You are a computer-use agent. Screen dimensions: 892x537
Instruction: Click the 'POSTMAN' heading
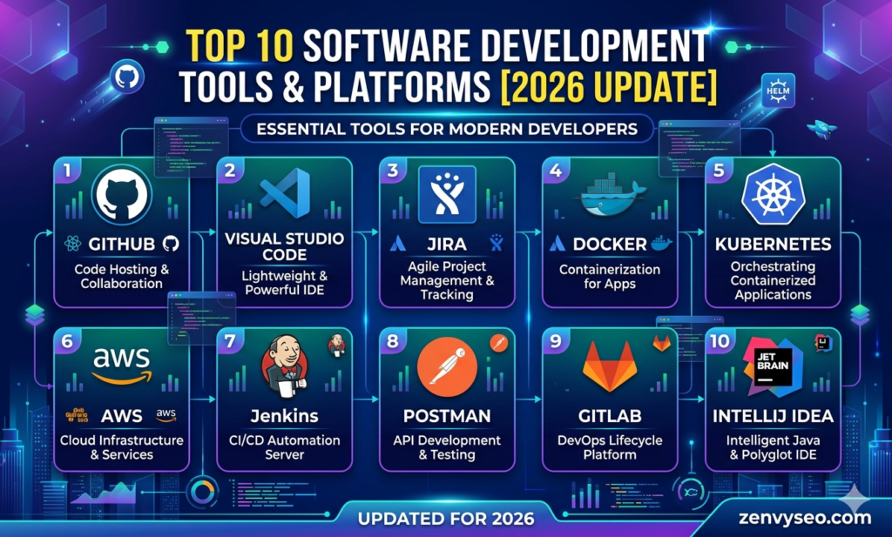[447, 416]
